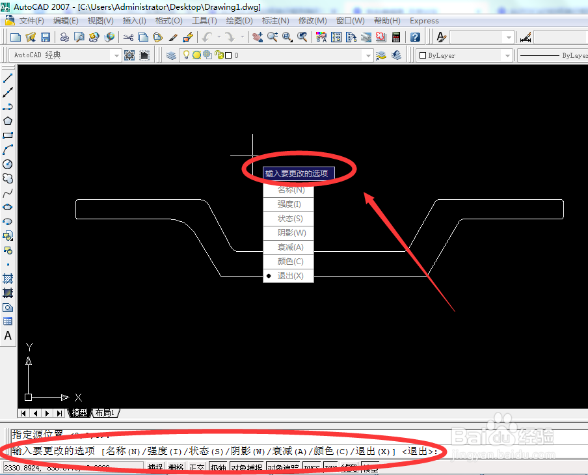Choose 强度(I) in the options popup
Image resolution: width=588 pixels, height=475 pixels.
coord(288,204)
